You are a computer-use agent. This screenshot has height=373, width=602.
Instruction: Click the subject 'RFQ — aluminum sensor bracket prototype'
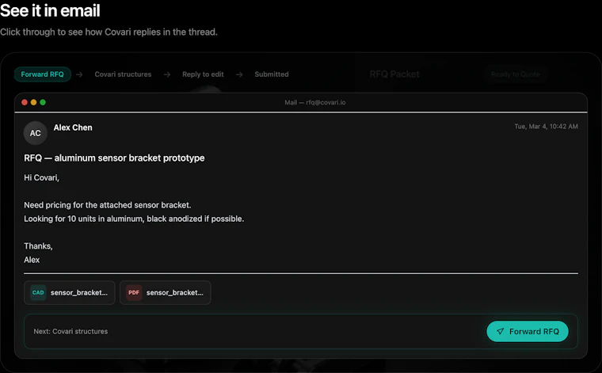click(x=114, y=158)
